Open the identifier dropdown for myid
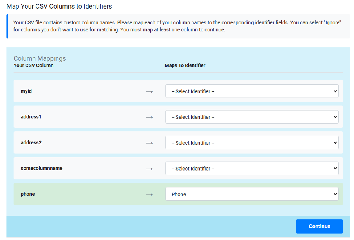 tap(252, 91)
